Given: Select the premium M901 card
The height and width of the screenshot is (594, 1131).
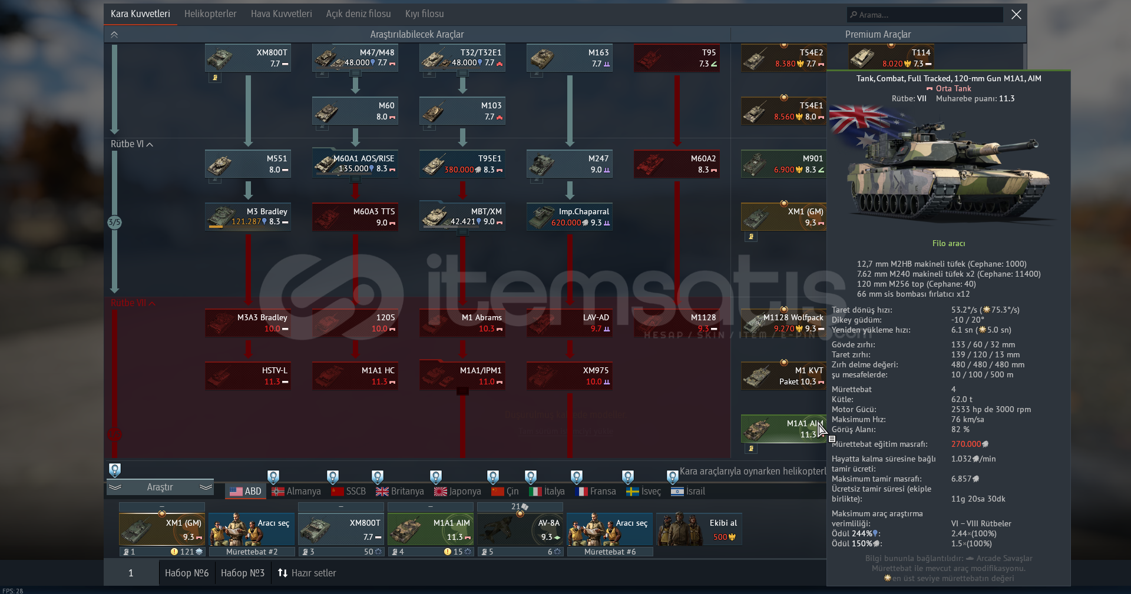Looking at the screenshot, I should (784, 164).
